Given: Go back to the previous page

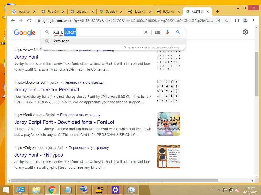Looking at the screenshot, I should [13, 21].
